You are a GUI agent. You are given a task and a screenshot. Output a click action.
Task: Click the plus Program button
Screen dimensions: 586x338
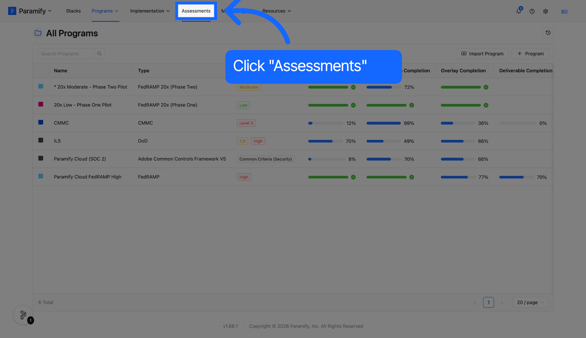[530, 54]
